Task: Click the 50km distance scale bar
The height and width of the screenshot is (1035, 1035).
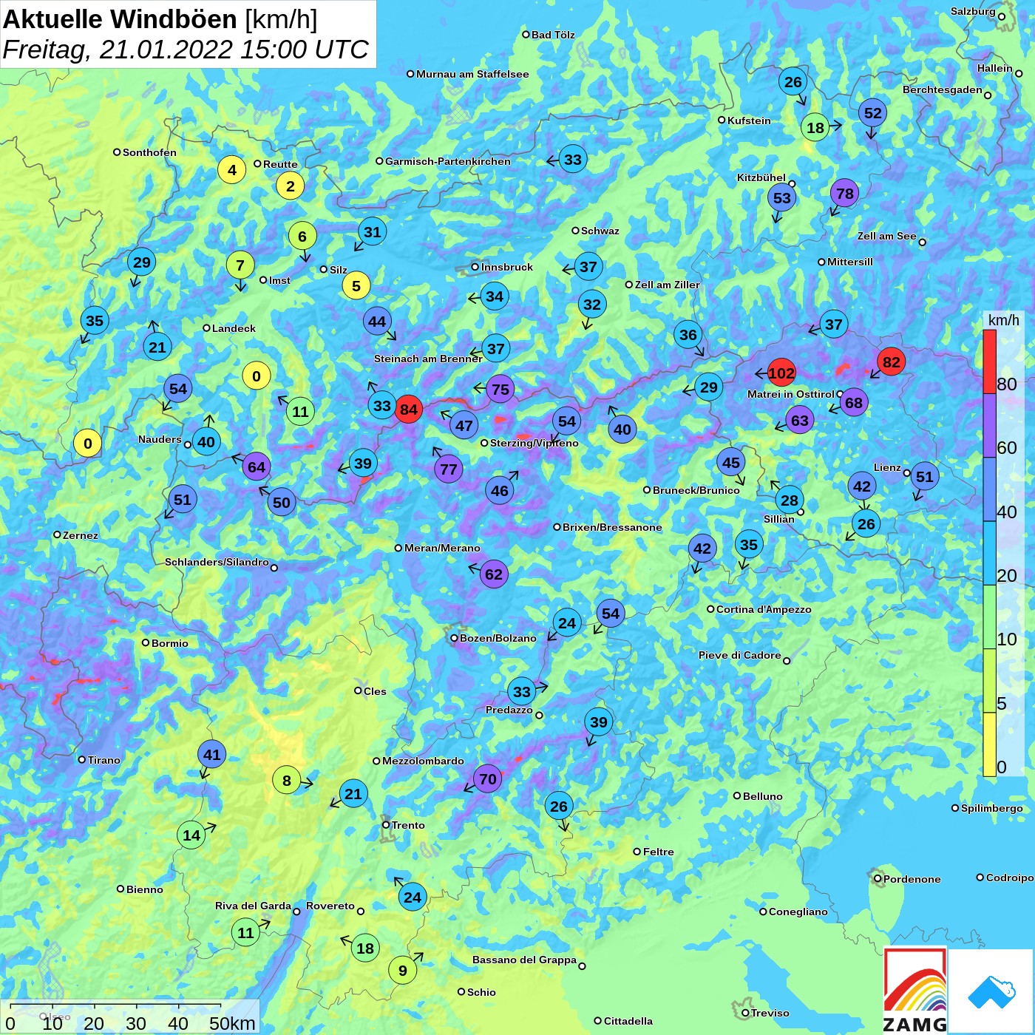Action: point(115,1005)
